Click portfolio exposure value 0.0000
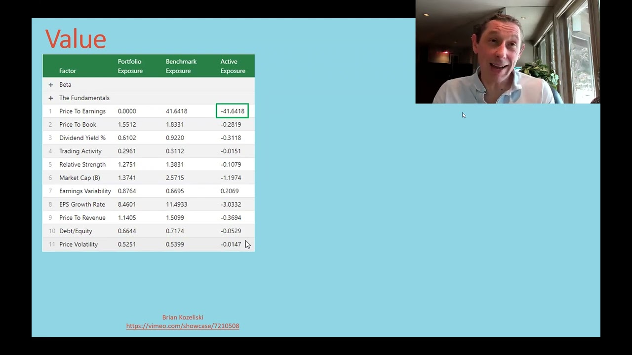Screen dimensions: 632x355 [x=127, y=111]
